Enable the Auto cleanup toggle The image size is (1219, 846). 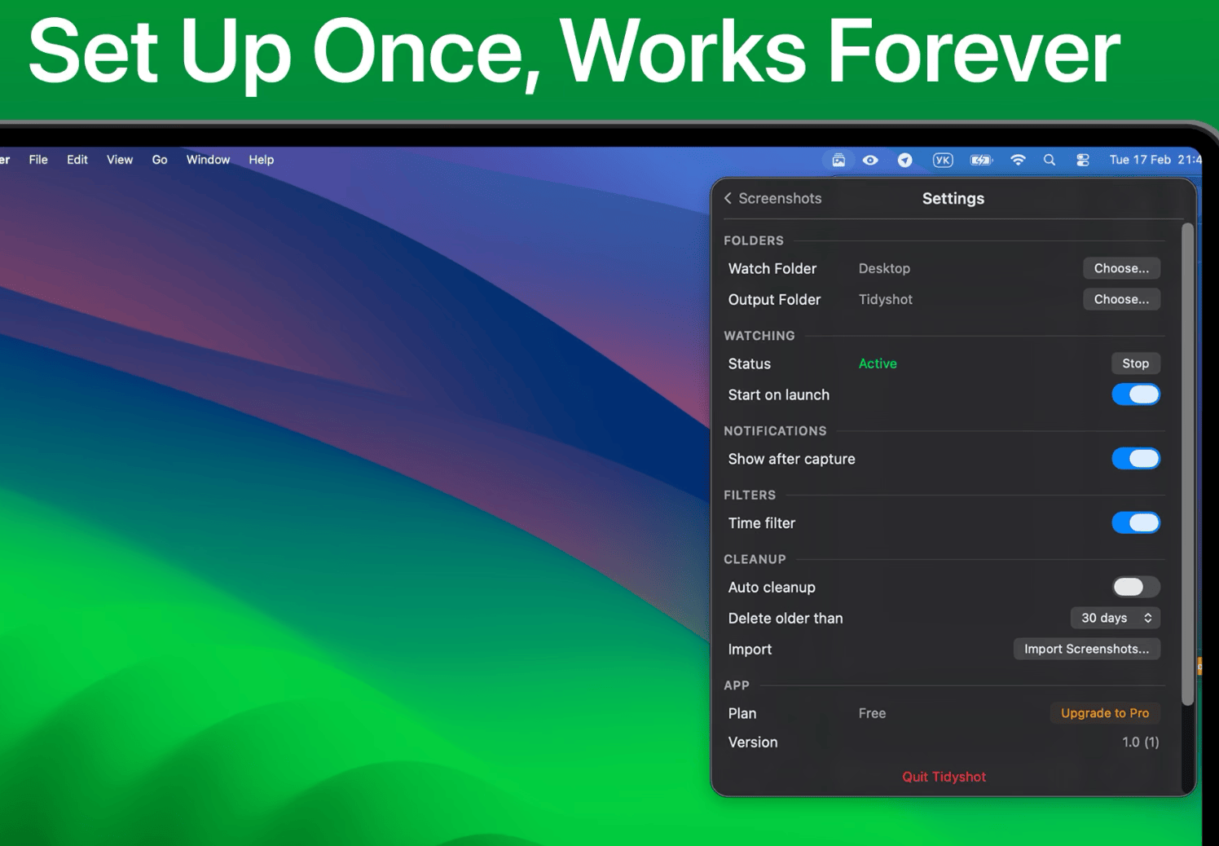[1135, 587]
